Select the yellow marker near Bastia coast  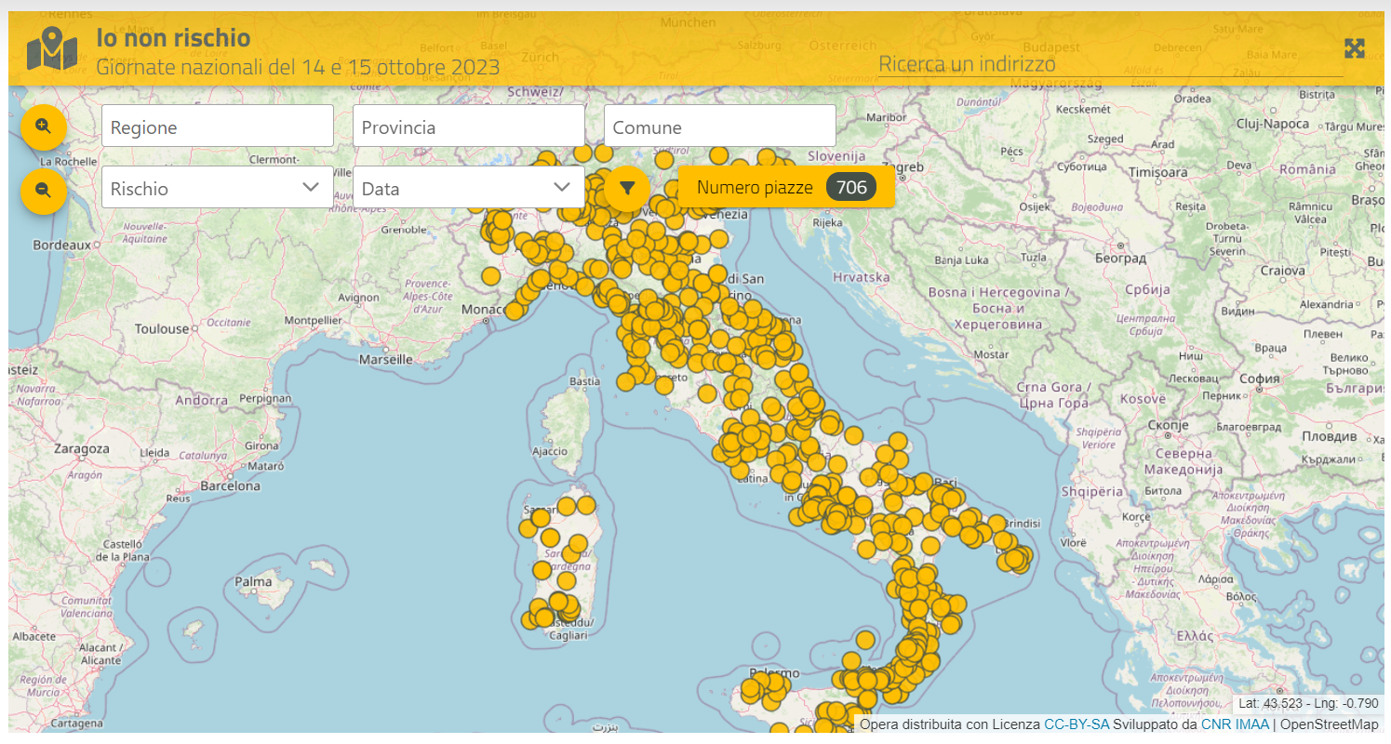coord(626,381)
